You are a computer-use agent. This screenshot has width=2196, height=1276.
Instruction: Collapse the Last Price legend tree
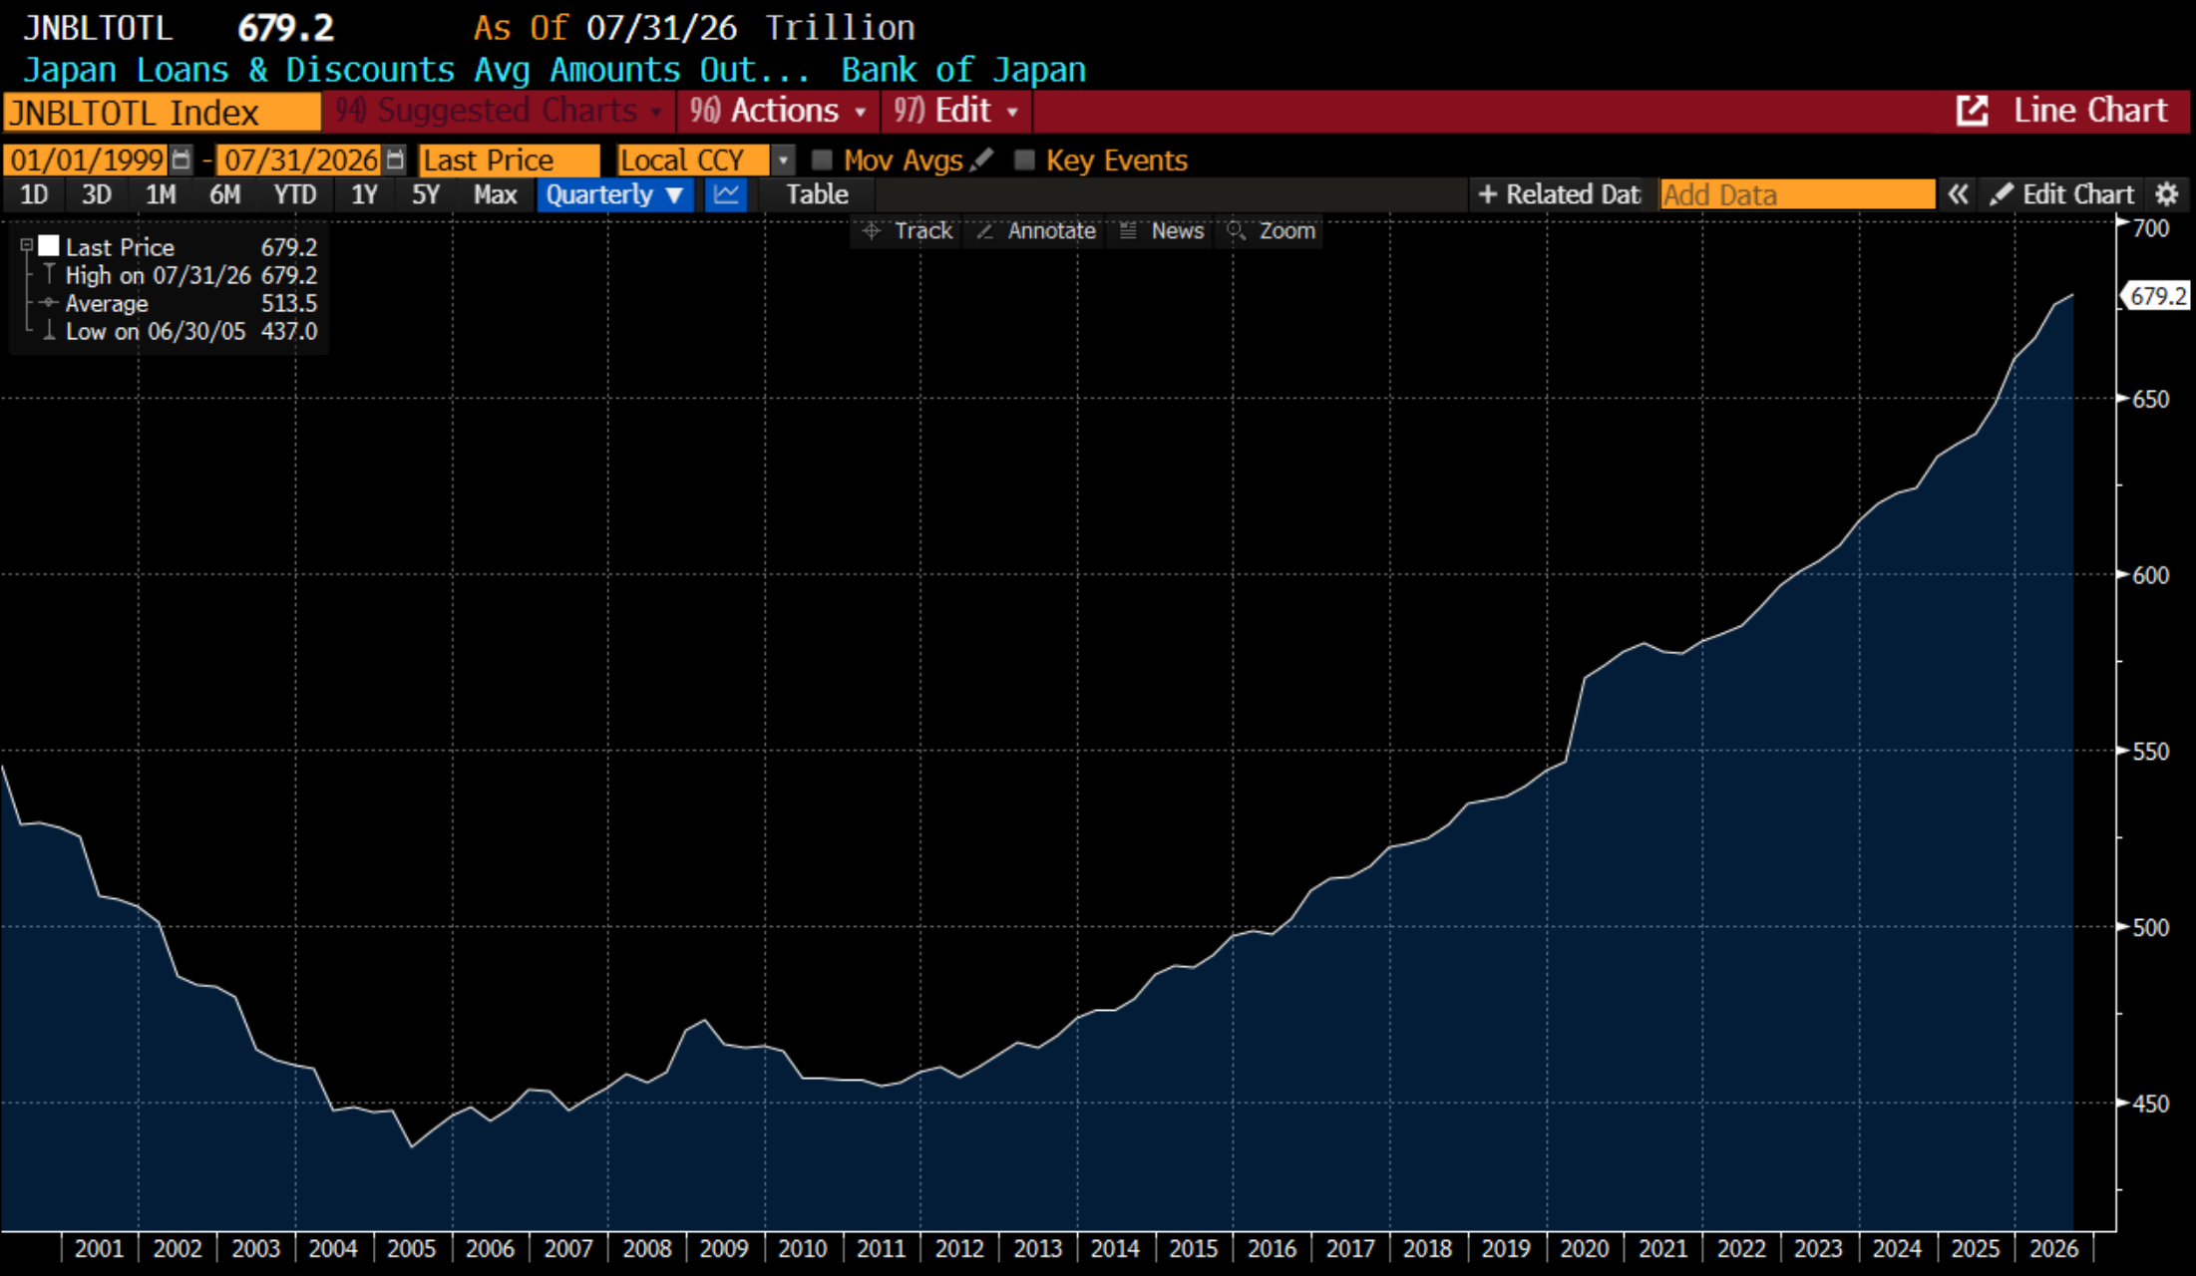point(27,245)
